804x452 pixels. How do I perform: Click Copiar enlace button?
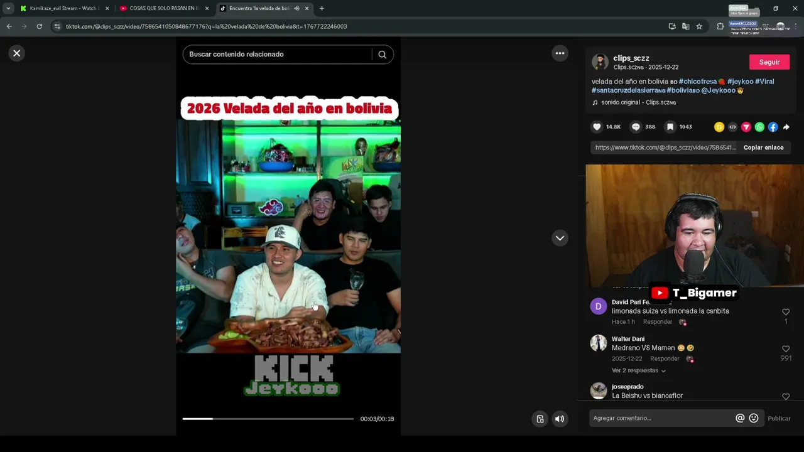pos(763,148)
